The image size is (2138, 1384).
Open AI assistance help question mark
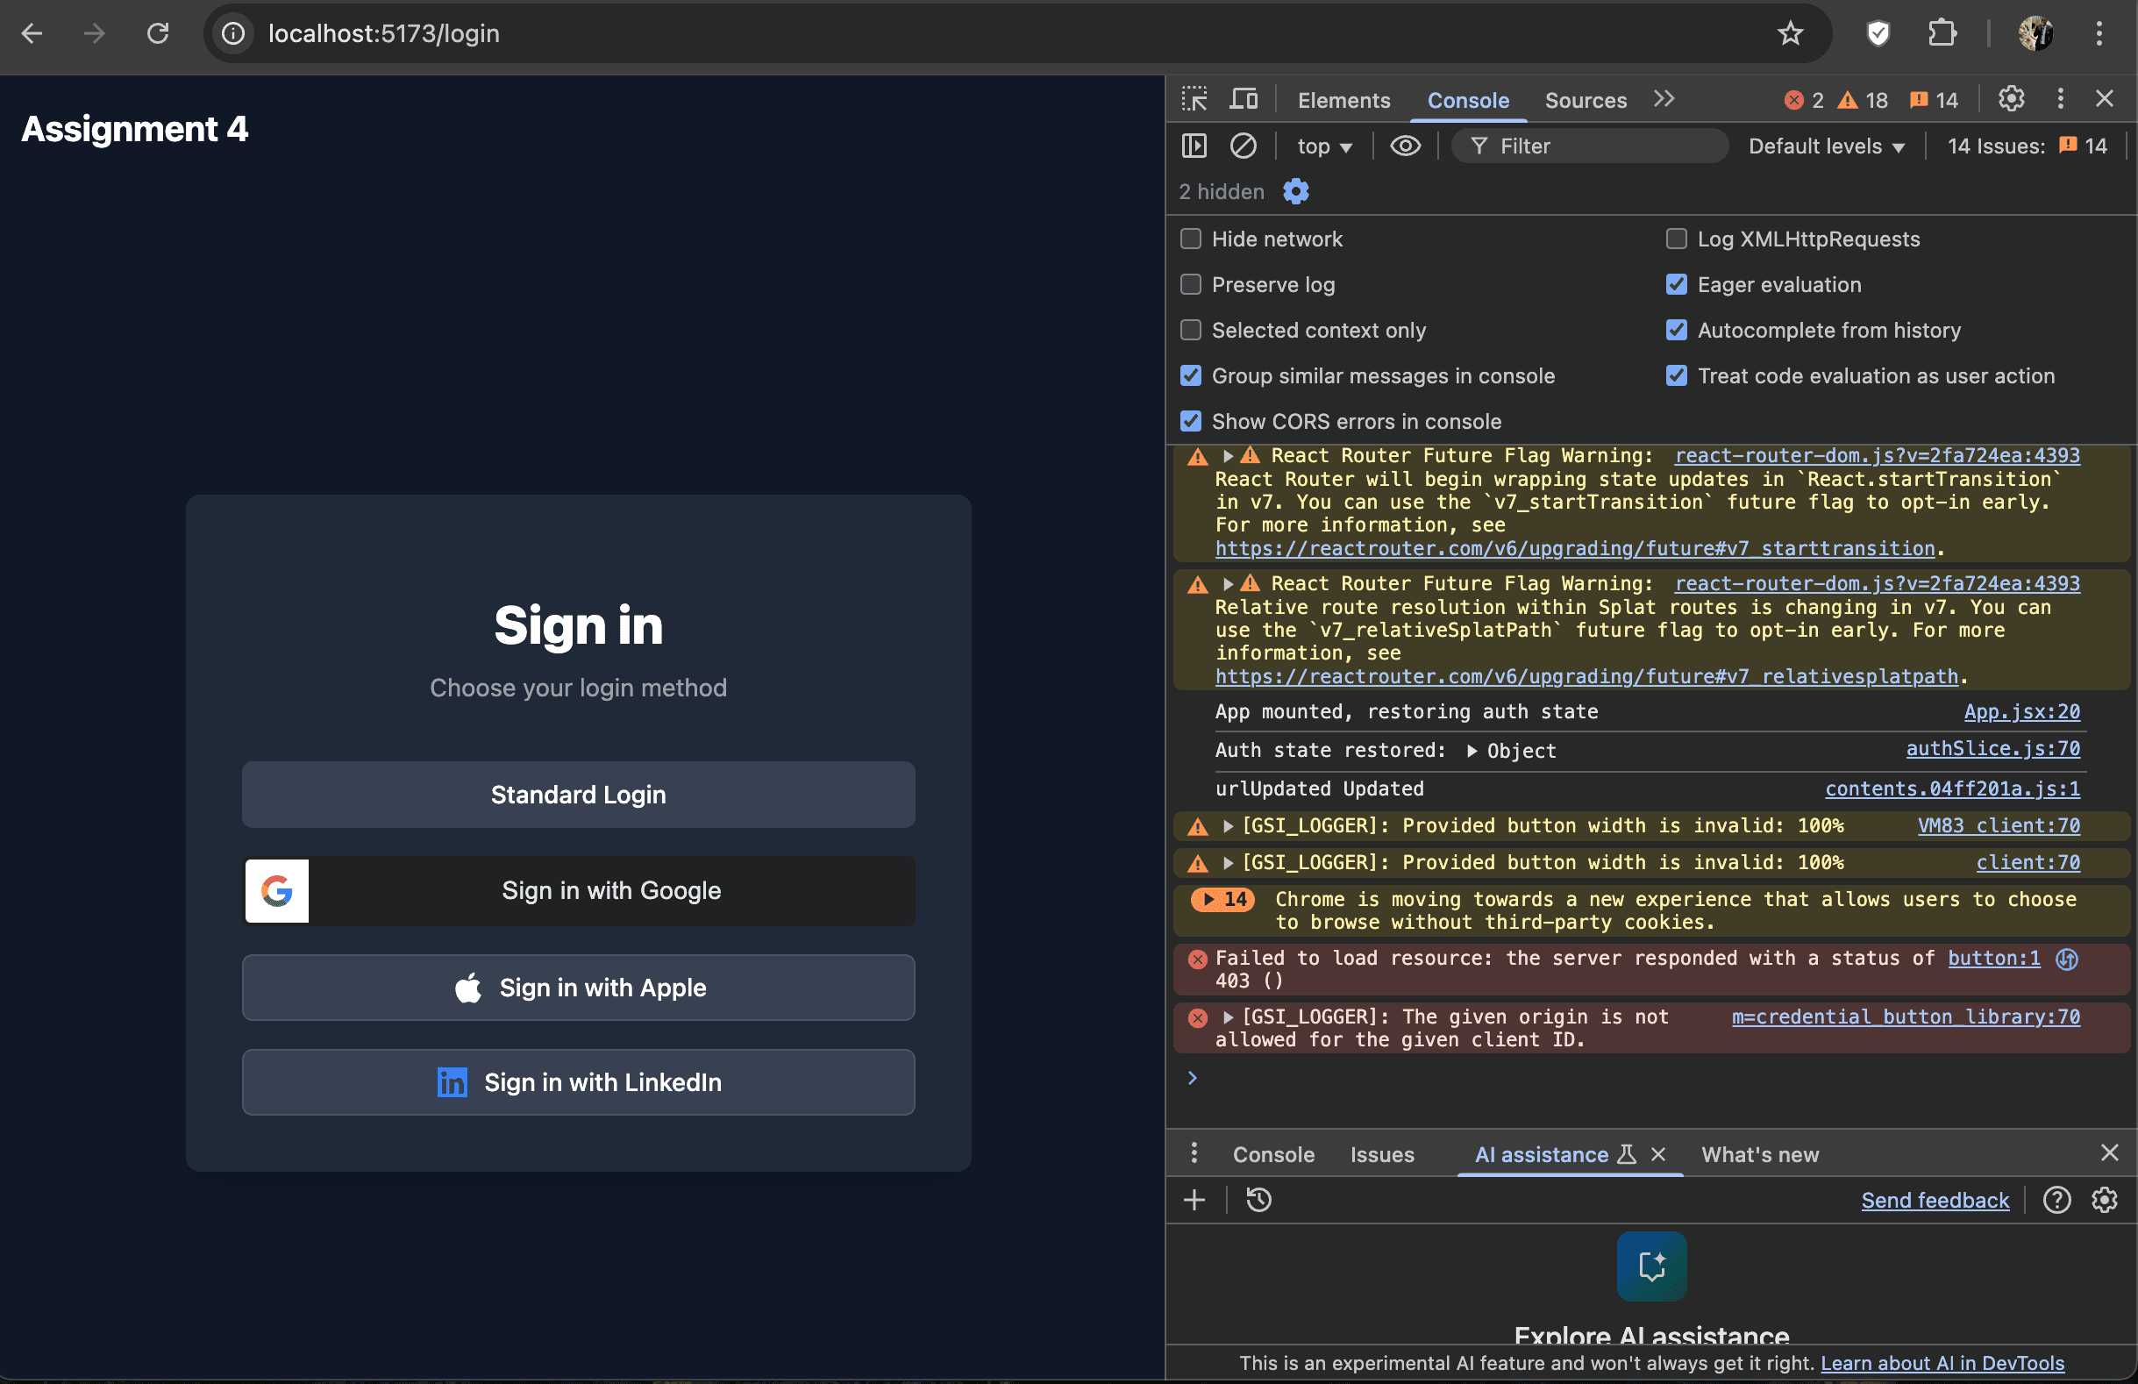2056,1200
